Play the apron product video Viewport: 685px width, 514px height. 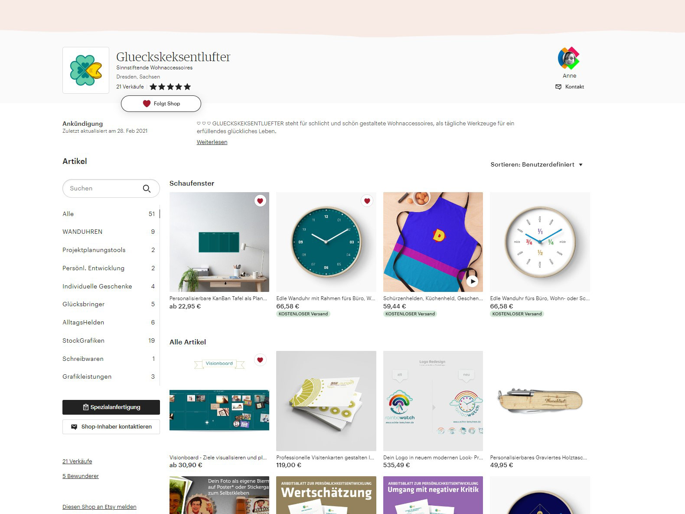coord(472,281)
